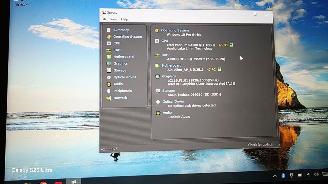
Task: Click the green status icon beside 47 °C
Action: coord(219,69)
